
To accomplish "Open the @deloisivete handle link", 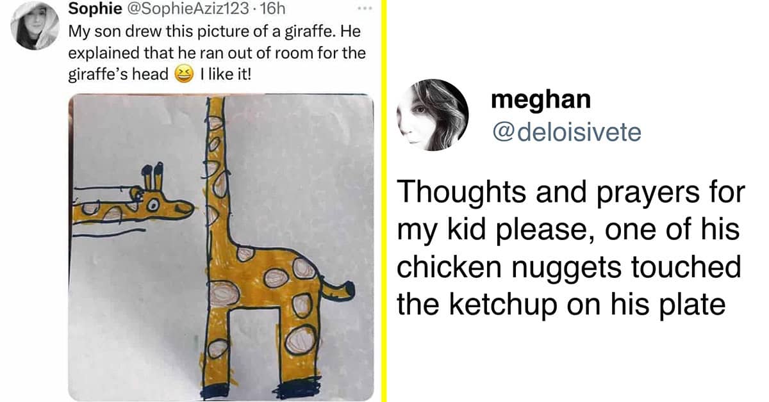I will tap(566, 131).
